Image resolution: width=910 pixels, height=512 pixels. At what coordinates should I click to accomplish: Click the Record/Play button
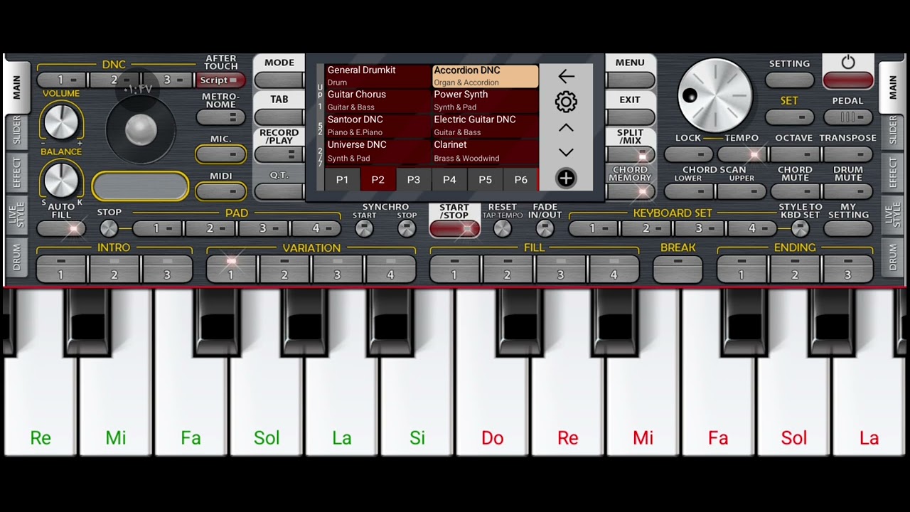click(x=279, y=154)
